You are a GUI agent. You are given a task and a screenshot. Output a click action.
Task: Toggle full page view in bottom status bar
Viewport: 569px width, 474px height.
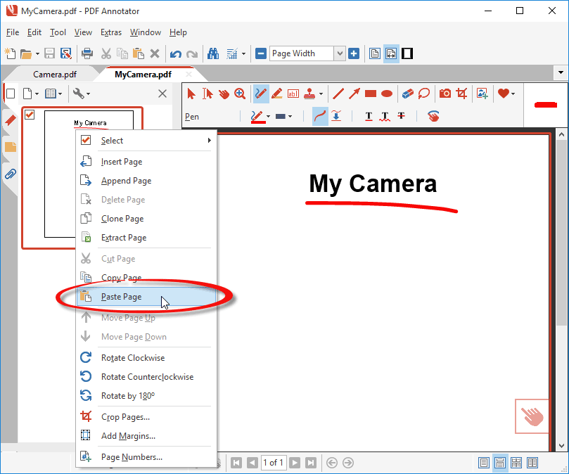(x=484, y=462)
